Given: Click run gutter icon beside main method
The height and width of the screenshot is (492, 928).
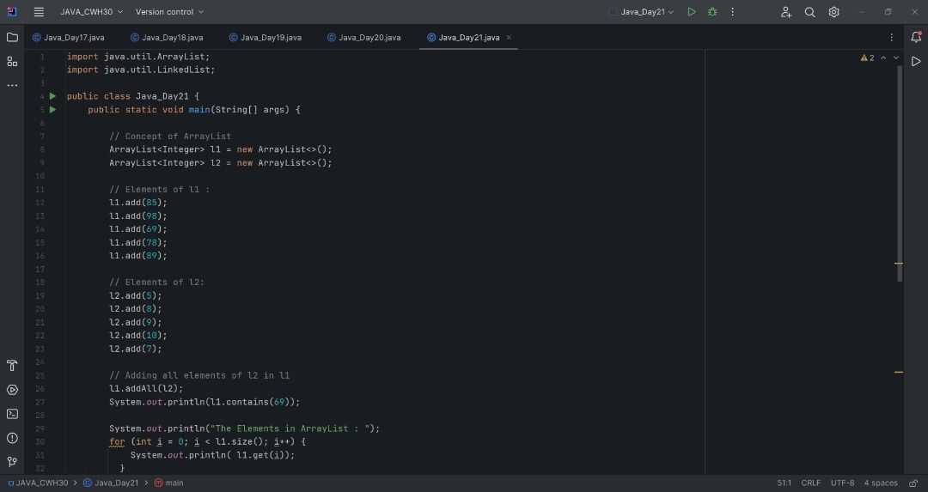Looking at the screenshot, I should (52, 109).
